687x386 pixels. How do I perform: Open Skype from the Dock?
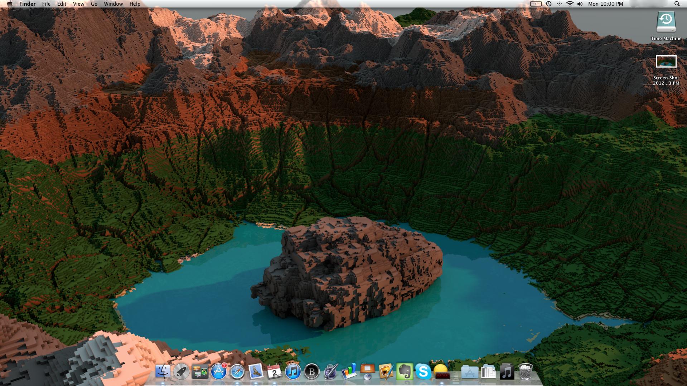pos(423,372)
